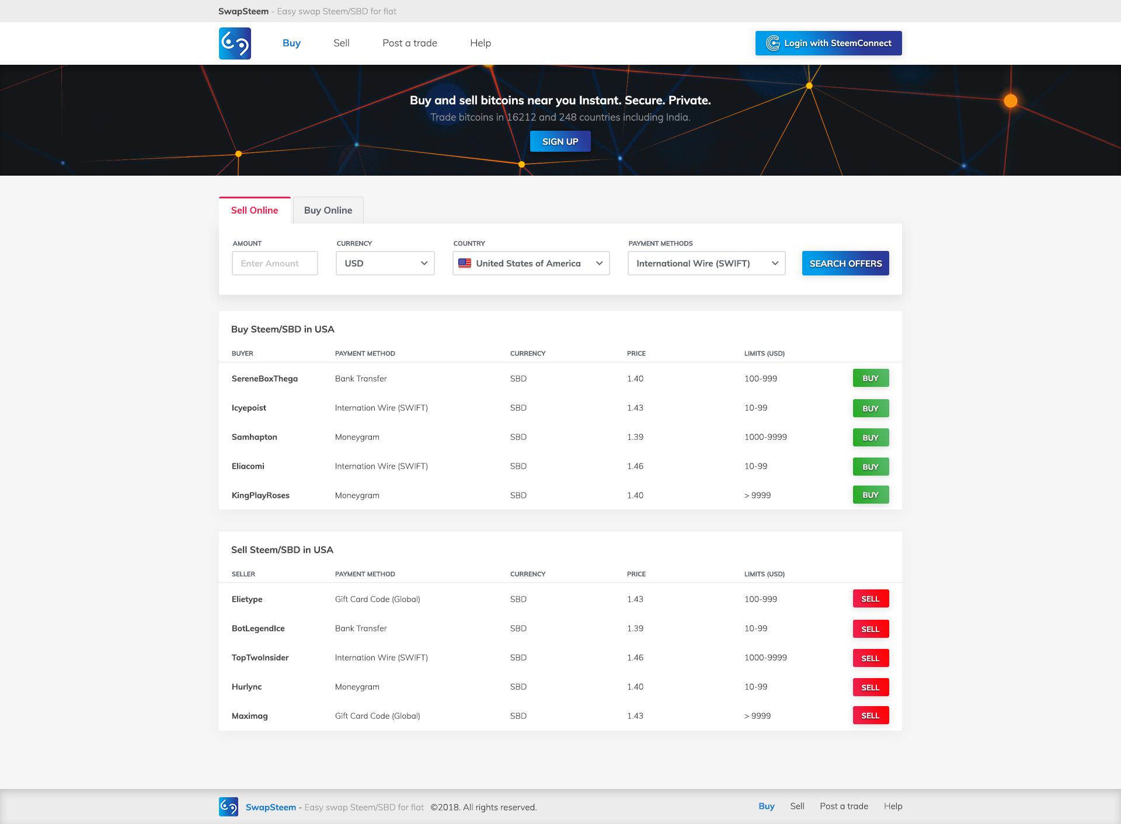Click SELL on TopTwoInsider's SWIFT offer
Image resolution: width=1121 pixels, height=824 pixels.
coord(870,658)
